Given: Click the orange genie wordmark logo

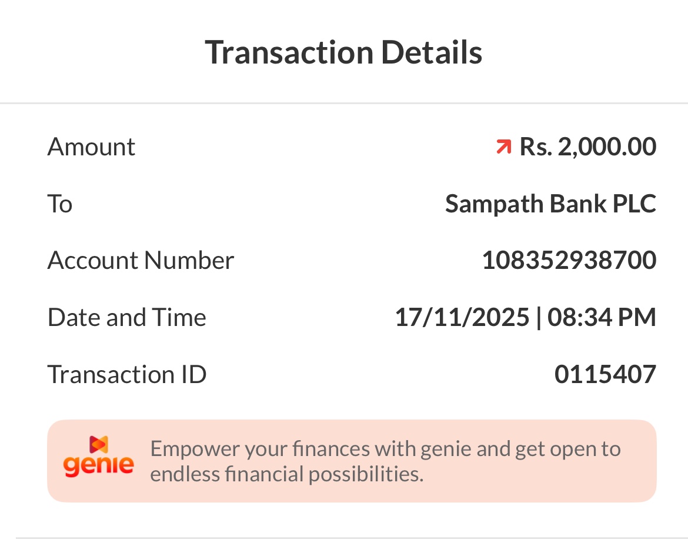Looking at the screenshot, I should pyautogui.click(x=98, y=466).
